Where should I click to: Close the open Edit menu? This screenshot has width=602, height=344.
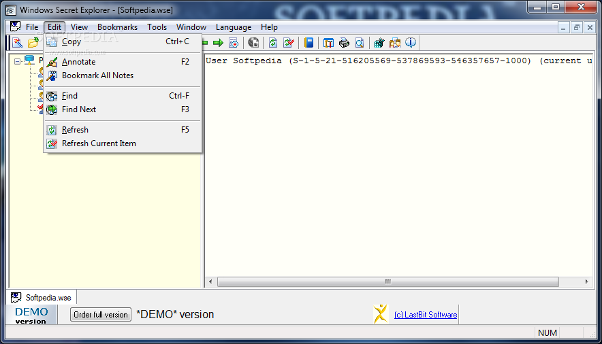[54, 27]
